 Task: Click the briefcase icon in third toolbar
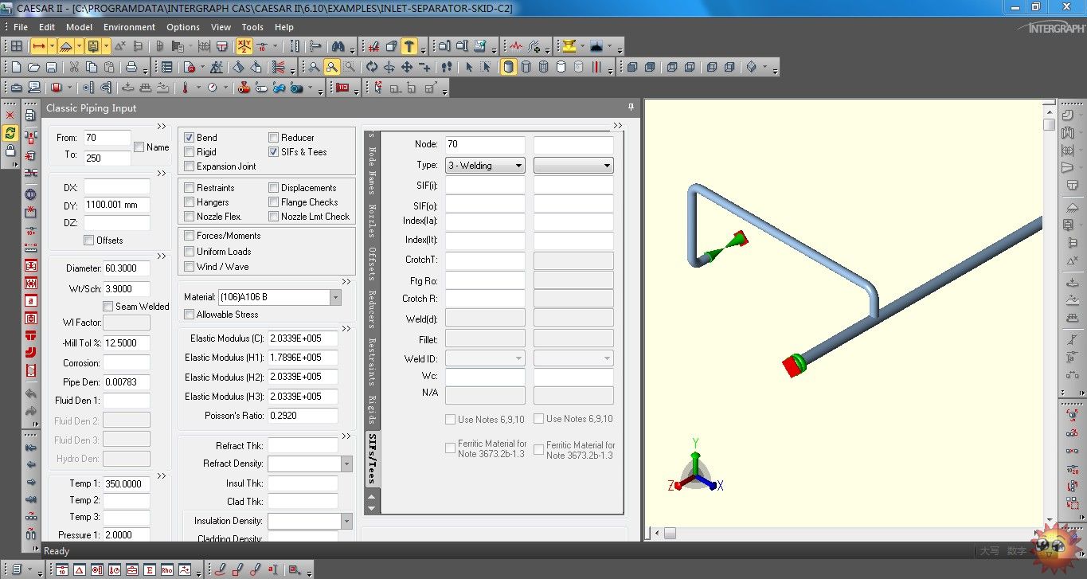pyautogui.click(x=16, y=88)
